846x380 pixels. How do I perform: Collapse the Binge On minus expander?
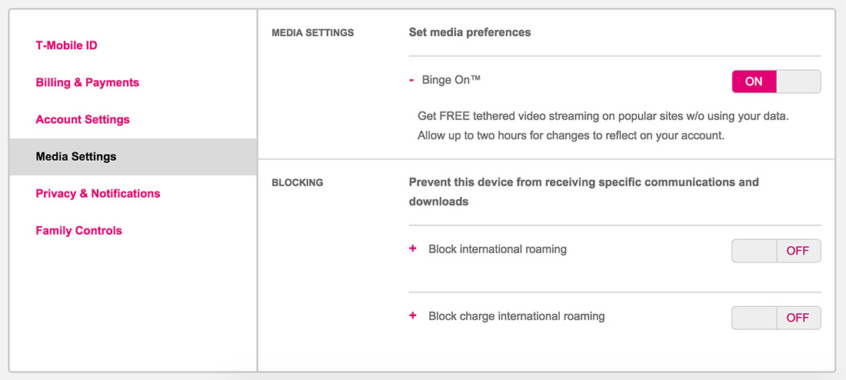pyautogui.click(x=412, y=80)
